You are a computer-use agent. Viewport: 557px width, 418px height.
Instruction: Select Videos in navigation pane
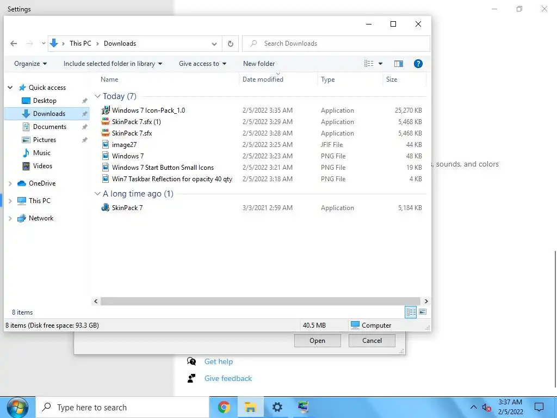[x=42, y=166]
